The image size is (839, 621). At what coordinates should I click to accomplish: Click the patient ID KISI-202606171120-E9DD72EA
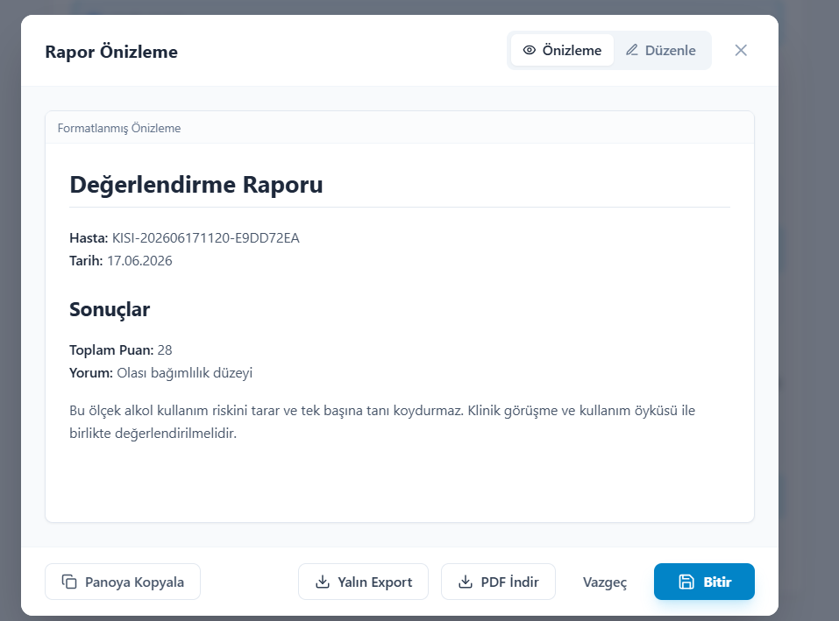[205, 238]
